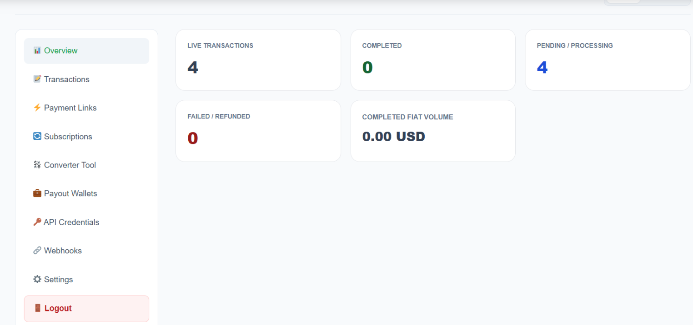Click the Settings gear icon
This screenshot has height=325, width=693.
click(37, 279)
